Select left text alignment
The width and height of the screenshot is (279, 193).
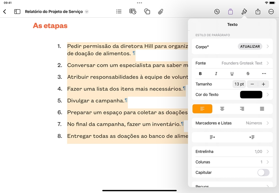point(202,109)
